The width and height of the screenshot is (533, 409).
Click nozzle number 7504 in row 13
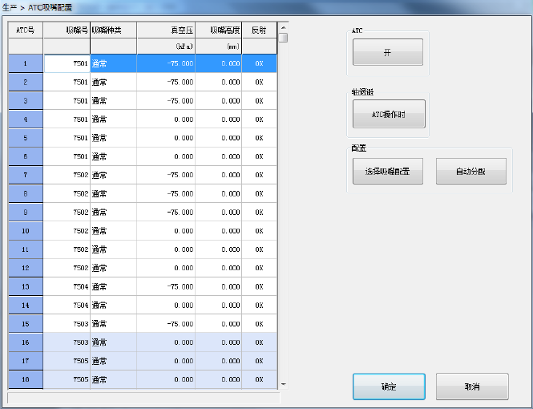tap(67, 286)
